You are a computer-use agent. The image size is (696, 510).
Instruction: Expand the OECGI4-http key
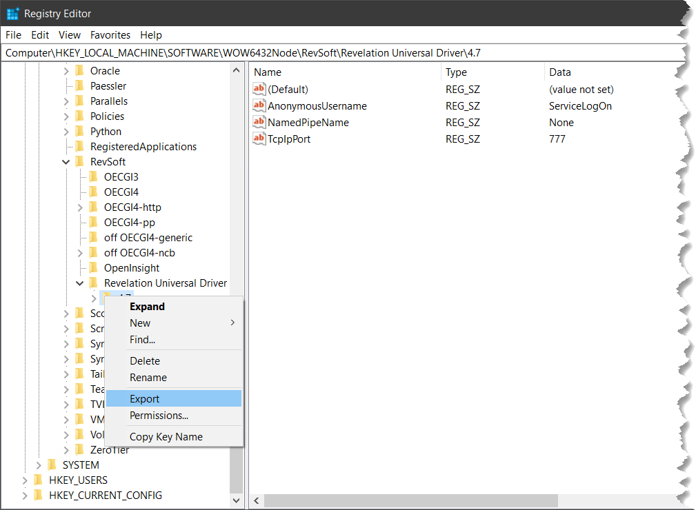point(80,207)
